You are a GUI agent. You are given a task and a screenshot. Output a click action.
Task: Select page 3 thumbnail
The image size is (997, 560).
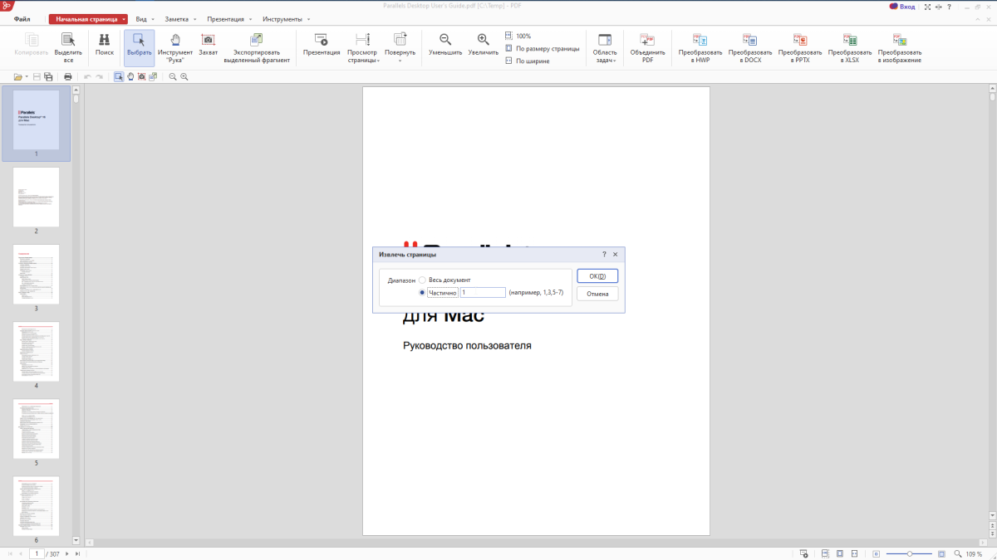pyautogui.click(x=36, y=274)
